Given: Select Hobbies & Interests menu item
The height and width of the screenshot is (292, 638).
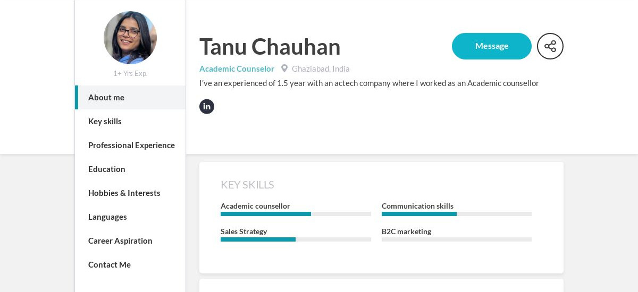Looking at the screenshot, I should 124,193.
